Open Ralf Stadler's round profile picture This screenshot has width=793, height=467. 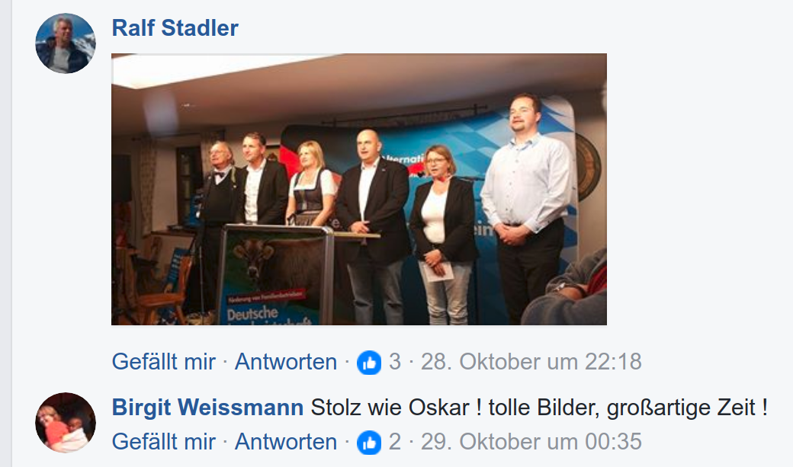tap(66, 43)
